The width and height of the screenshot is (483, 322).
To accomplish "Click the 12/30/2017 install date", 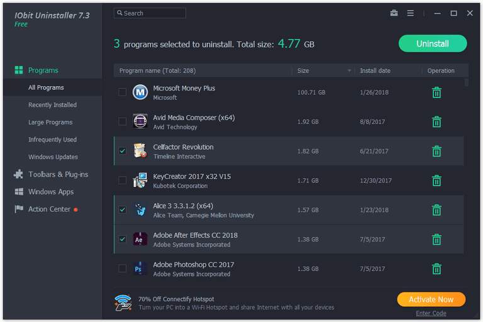I will pos(375,180).
